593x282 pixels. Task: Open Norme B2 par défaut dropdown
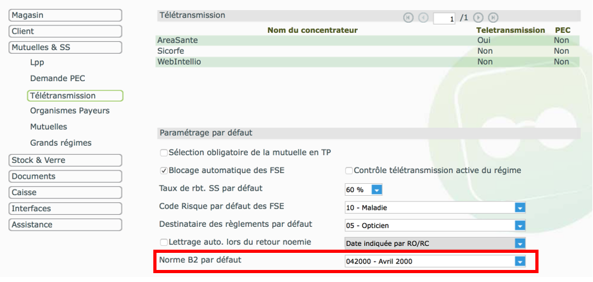(x=435, y=261)
